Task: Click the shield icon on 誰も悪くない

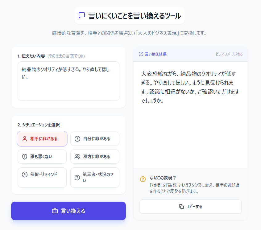Action: tap(25, 157)
